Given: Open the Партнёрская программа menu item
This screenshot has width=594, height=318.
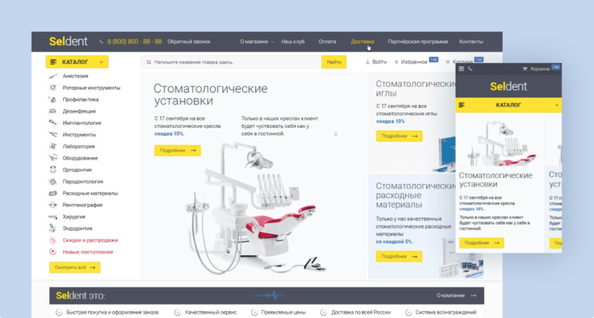Looking at the screenshot, I should 418,42.
